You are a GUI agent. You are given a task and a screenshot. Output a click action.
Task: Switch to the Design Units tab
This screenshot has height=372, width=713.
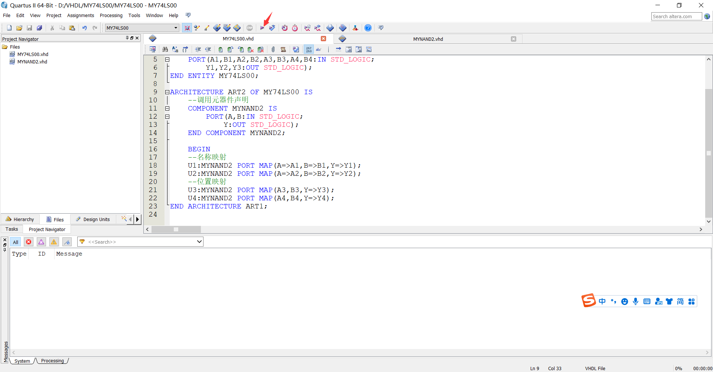[93, 219]
